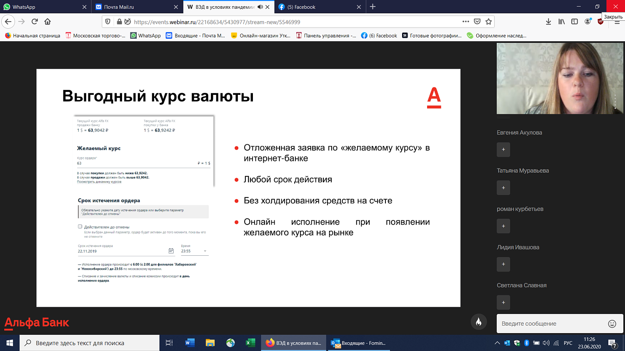Open the Bluetooth tray icon
Screen dimensions: 625x351
(x=527, y=343)
